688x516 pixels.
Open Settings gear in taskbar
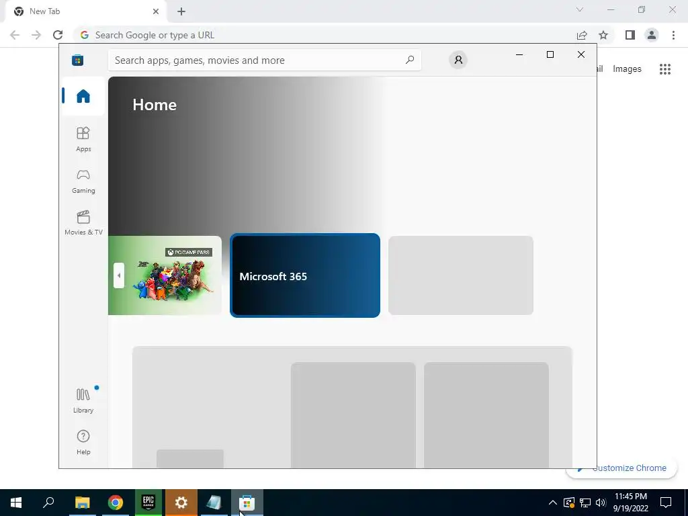coord(181,503)
